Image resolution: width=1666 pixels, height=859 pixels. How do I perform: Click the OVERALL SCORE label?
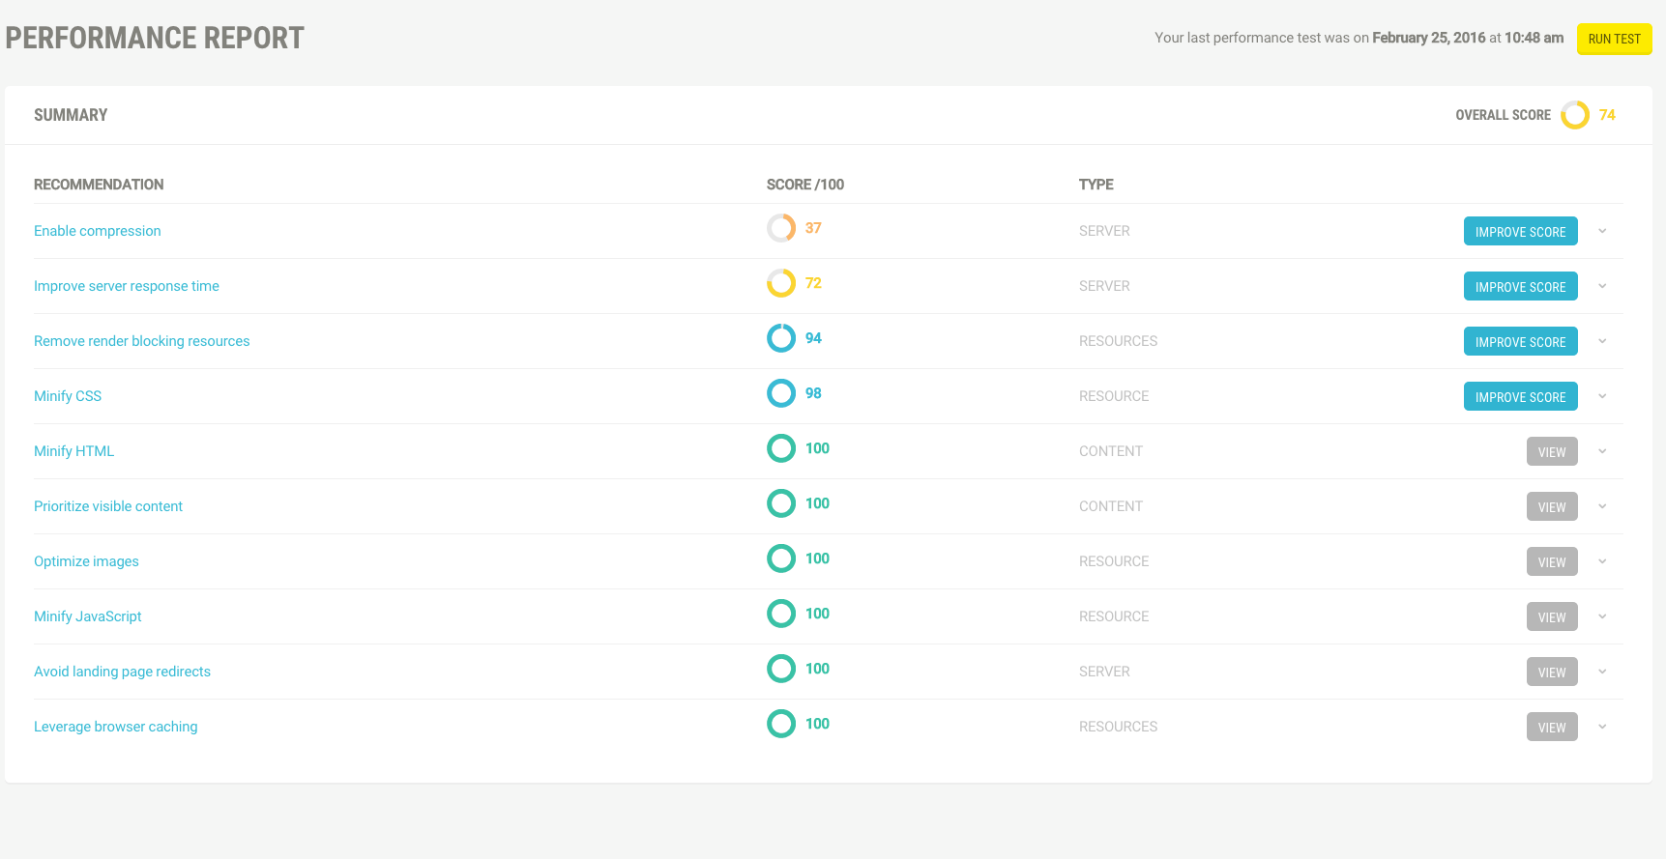1503,115
